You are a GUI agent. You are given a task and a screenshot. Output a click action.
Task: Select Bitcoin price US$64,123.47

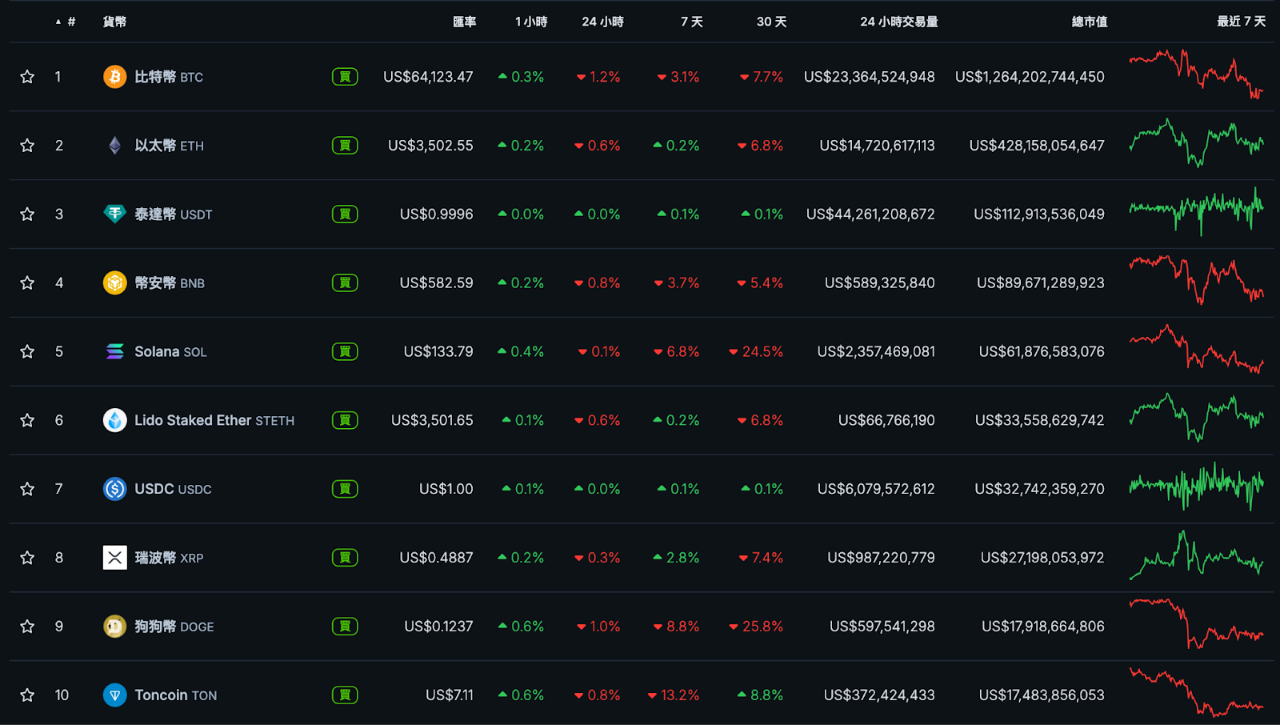click(428, 77)
